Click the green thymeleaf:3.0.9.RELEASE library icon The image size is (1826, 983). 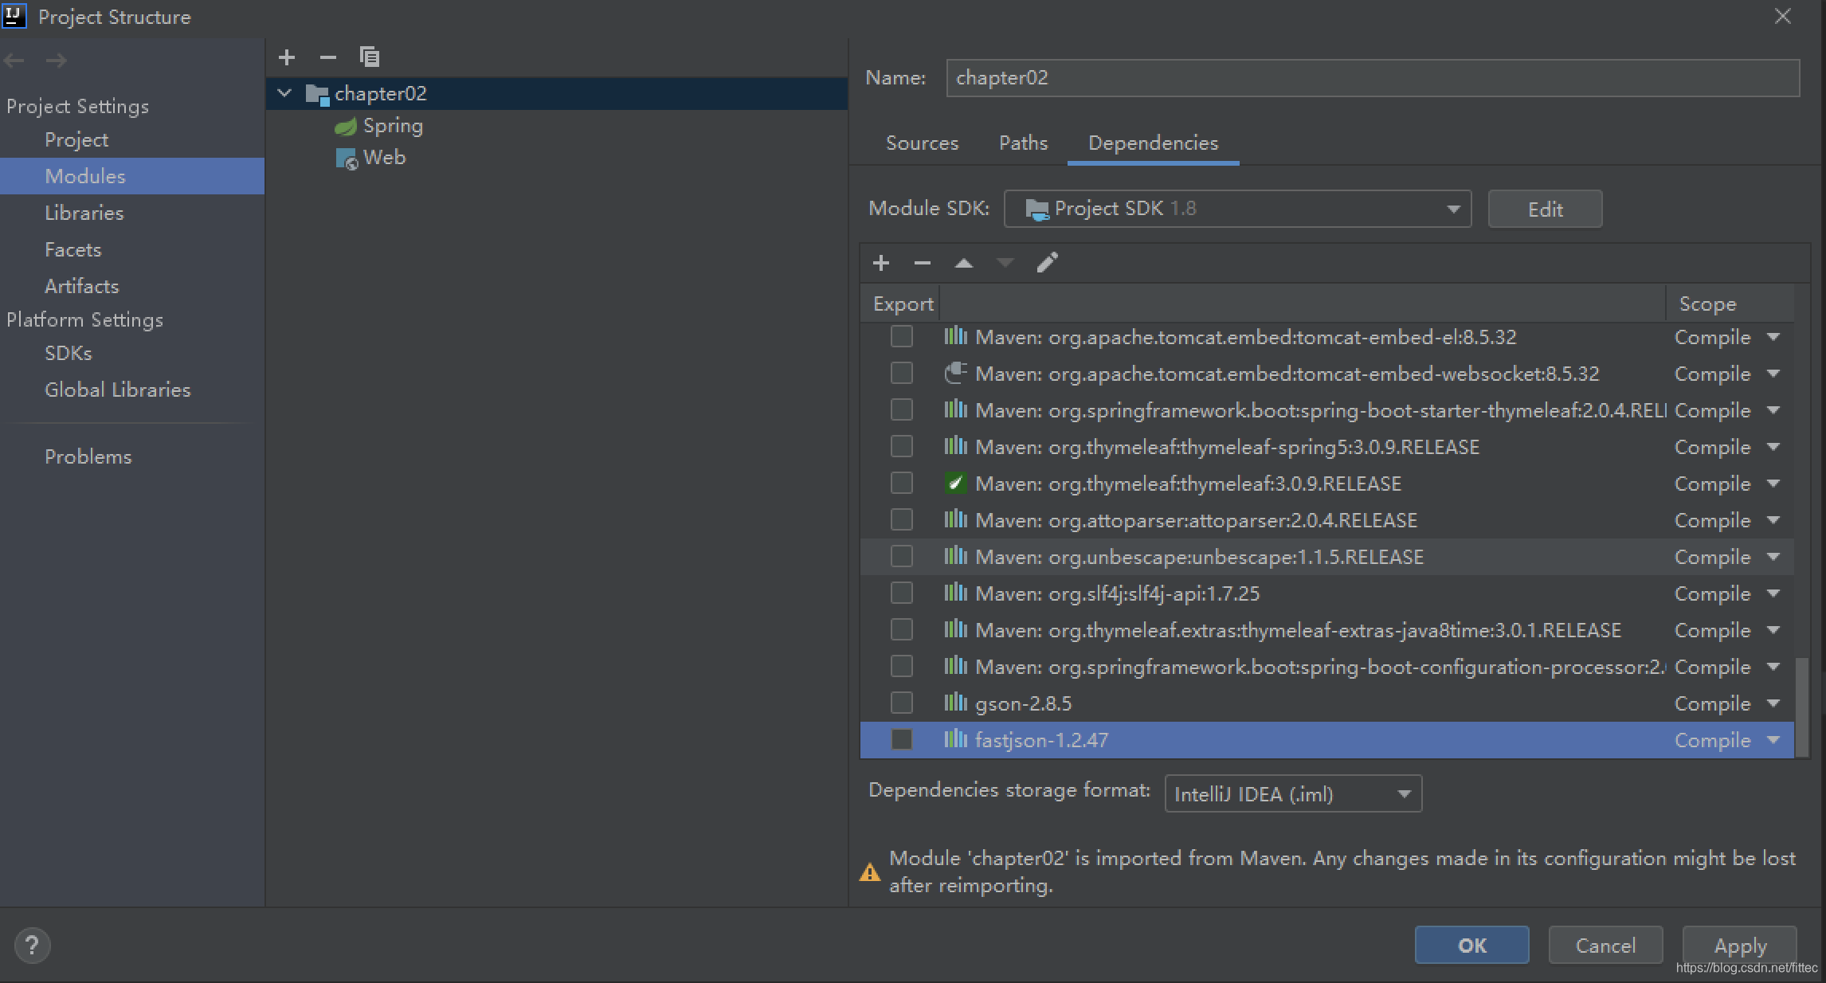[955, 483]
